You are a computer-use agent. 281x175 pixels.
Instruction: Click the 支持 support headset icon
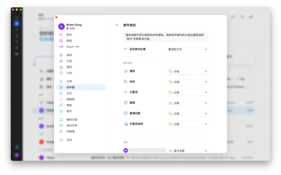tap(61, 140)
